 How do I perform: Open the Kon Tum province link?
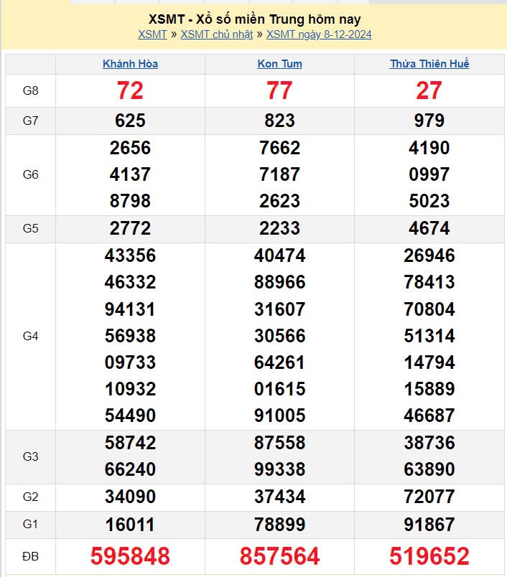279,64
